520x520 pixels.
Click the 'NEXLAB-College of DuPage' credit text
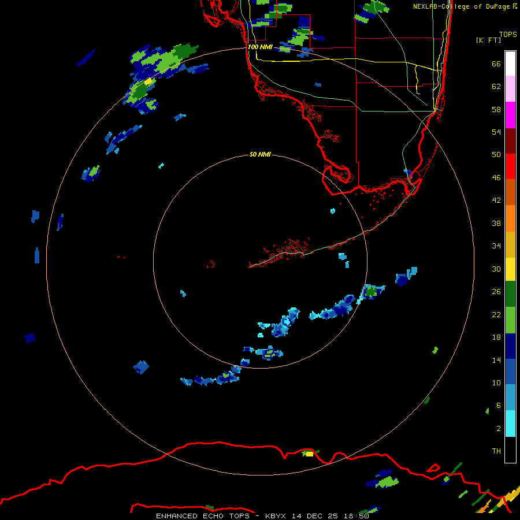461,6
